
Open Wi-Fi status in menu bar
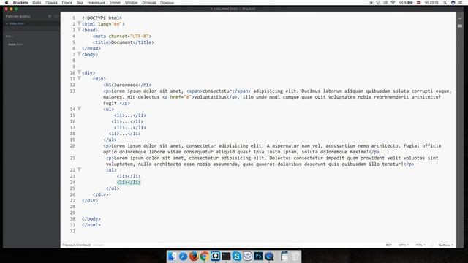(x=393, y=3)
